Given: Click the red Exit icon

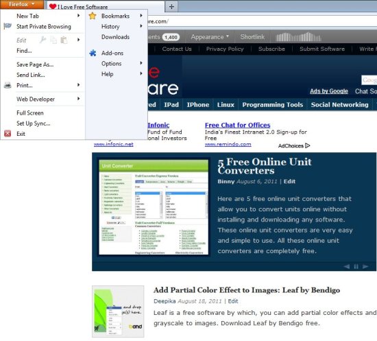Looking at the screenshot, I should (8, 133).
